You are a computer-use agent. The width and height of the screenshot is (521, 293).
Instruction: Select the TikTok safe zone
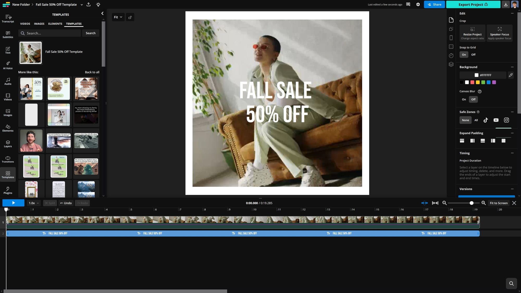click(x=486, y=120)
